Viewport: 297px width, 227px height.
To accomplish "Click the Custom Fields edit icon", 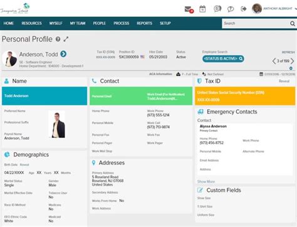I will coord(200,190).
